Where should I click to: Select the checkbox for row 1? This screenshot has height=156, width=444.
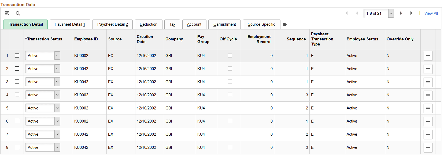pyautogui.click(x=17, y=55)
